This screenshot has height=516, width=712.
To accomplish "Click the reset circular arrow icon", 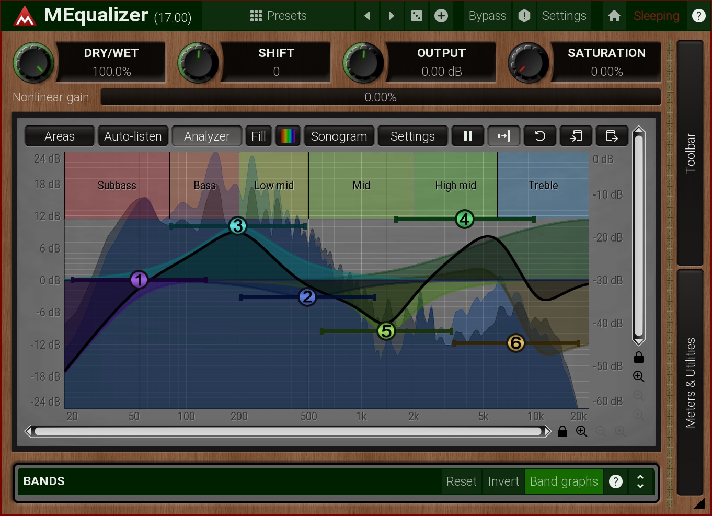I will 540,136.
